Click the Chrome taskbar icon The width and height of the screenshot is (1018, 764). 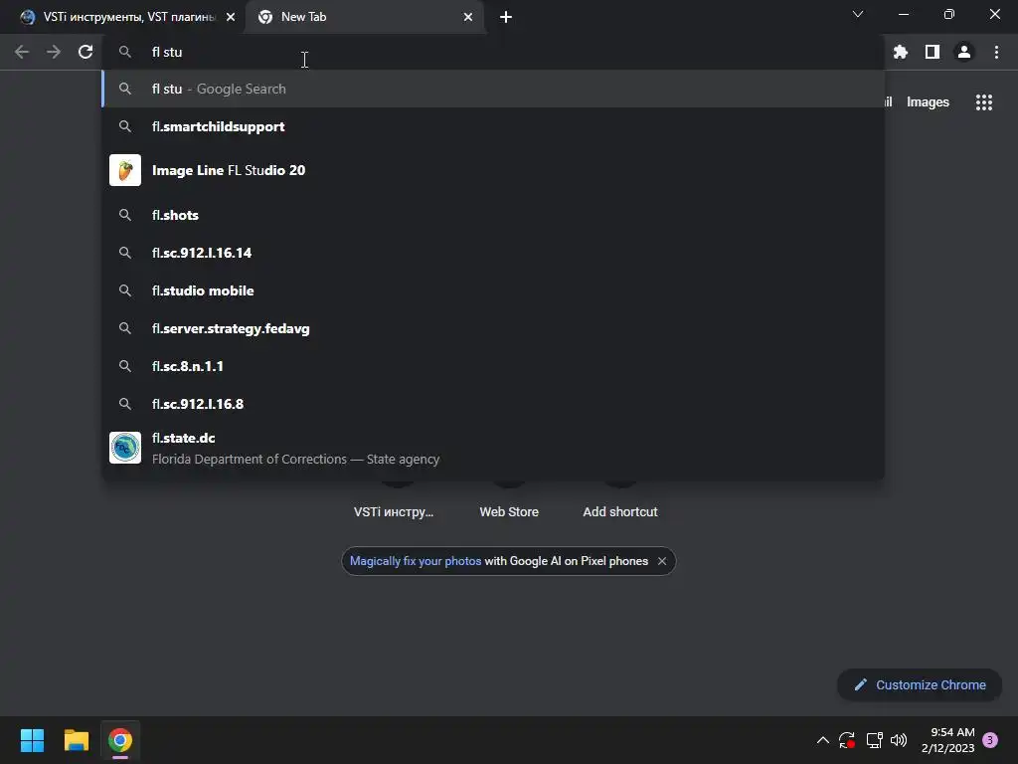tap(120, 740)
